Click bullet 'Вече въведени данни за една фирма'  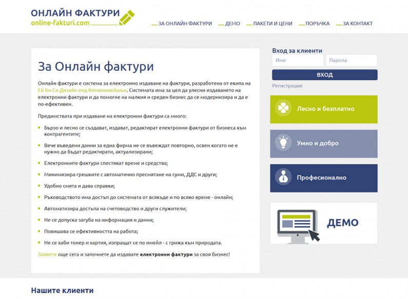pos(141,148)
